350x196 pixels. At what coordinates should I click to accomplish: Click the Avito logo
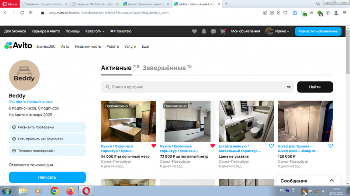point(18,45)
